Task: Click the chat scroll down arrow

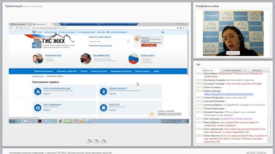Action: click(269, 142)
